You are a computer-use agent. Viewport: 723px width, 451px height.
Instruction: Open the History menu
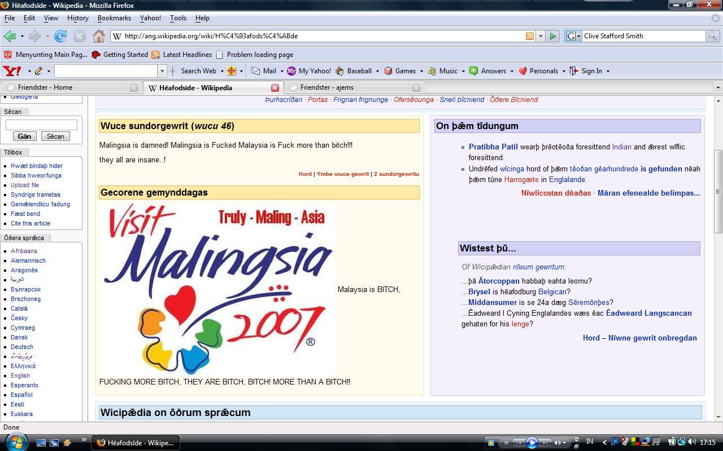78,18
